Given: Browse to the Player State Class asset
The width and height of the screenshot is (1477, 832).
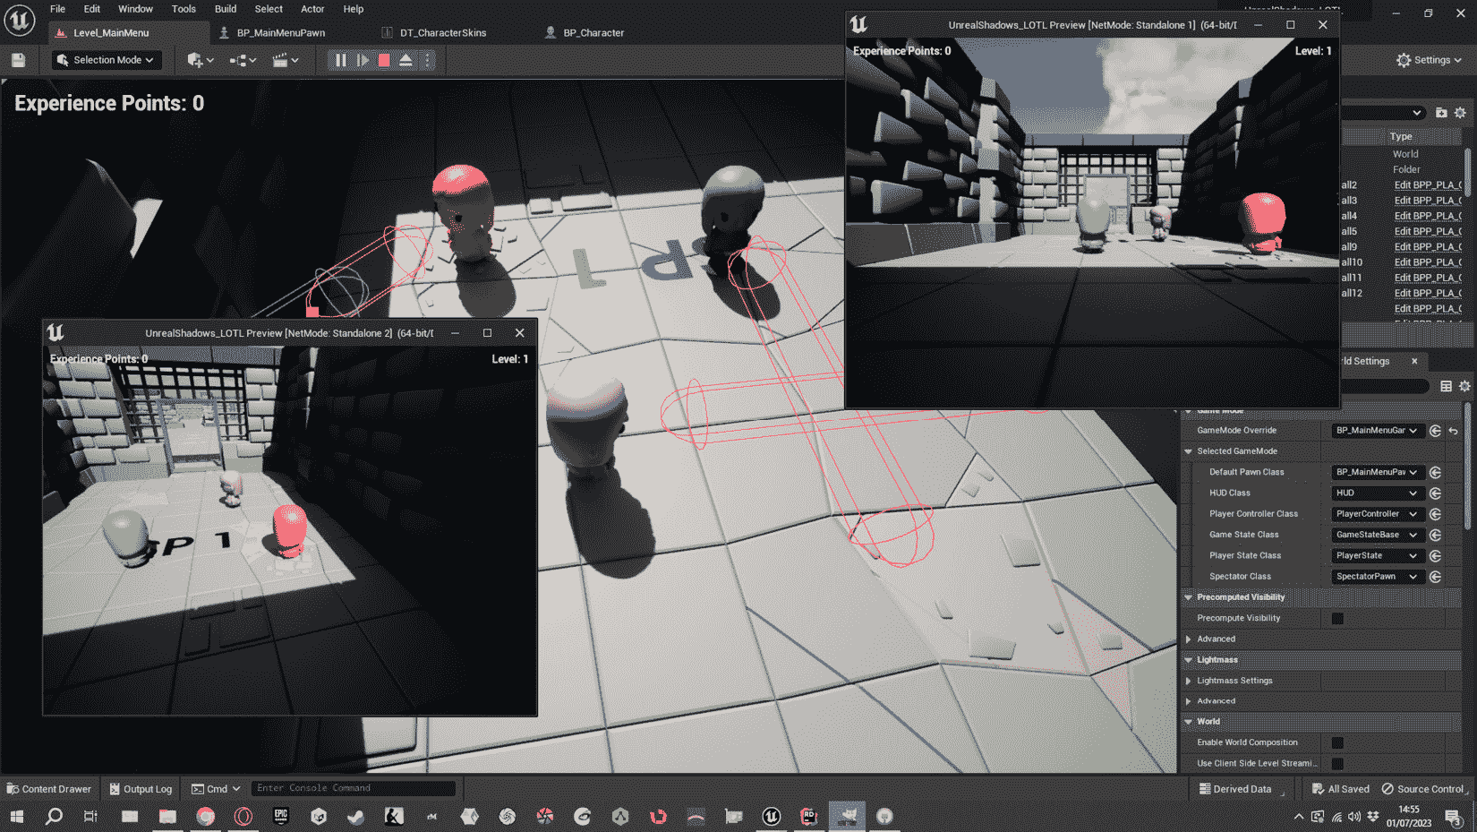Looking at the screenshot, I should point(1435,556).
